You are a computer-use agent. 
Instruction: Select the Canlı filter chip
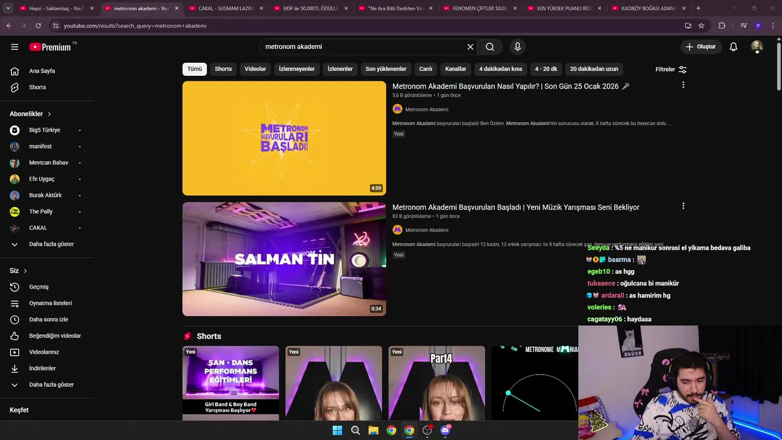pyautogui.click(x=426, y=69)
